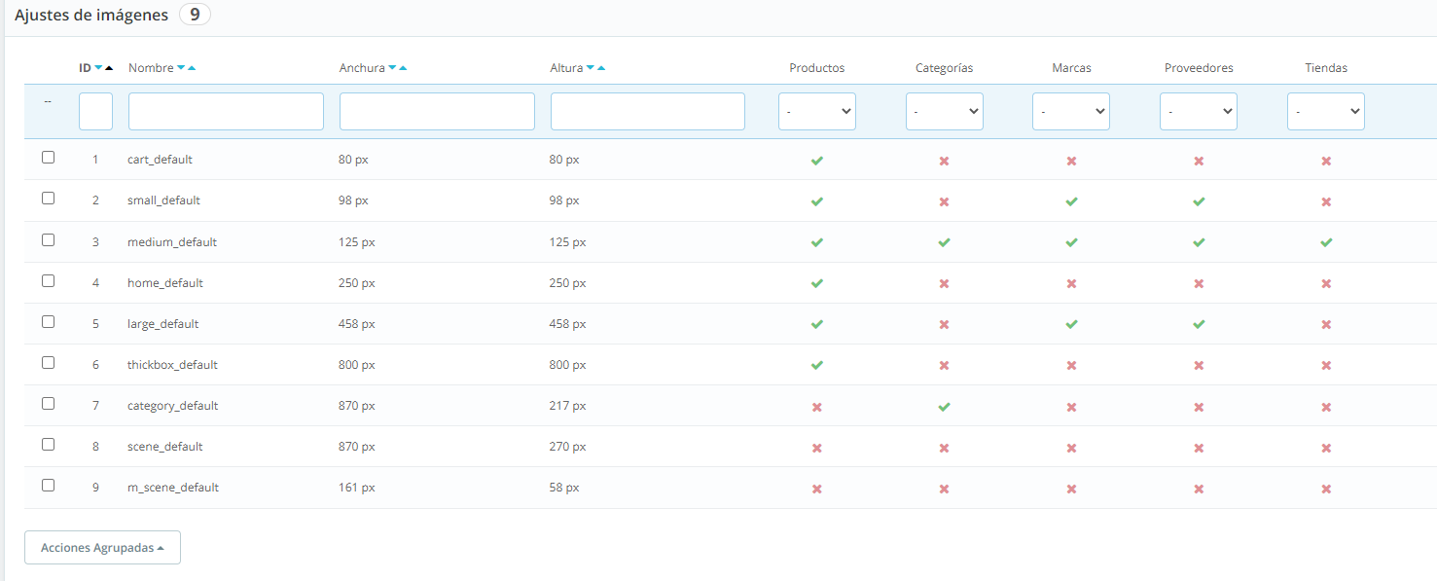
Task: Click the Altura filter input field
Action: 648,112
